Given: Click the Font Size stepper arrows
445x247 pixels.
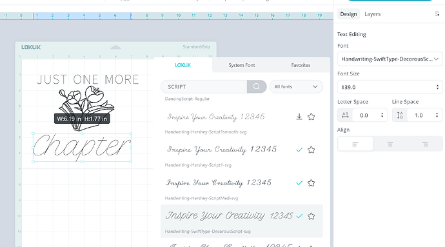Looking at the screenshot, I should [437, 87].
